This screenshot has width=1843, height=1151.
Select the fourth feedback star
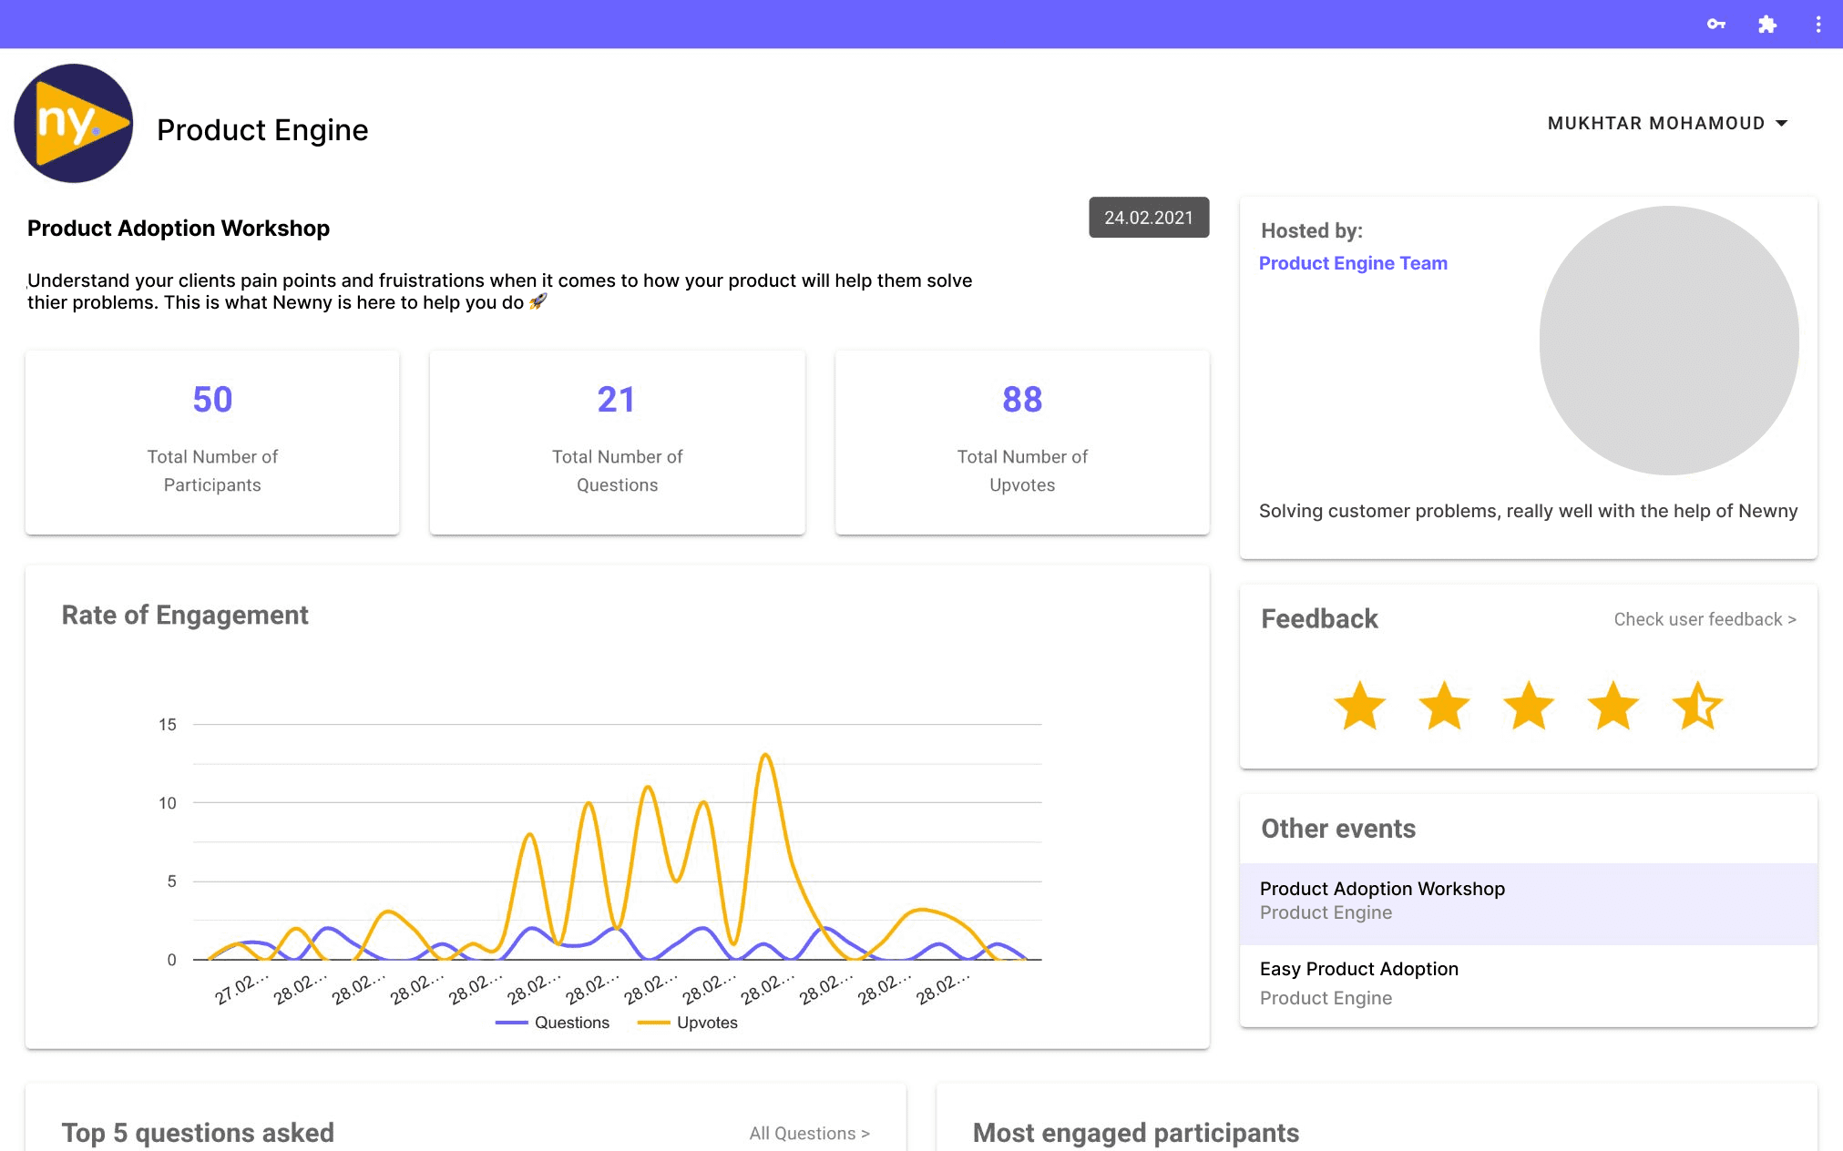pyautogui.click(x=1613, y=706)
